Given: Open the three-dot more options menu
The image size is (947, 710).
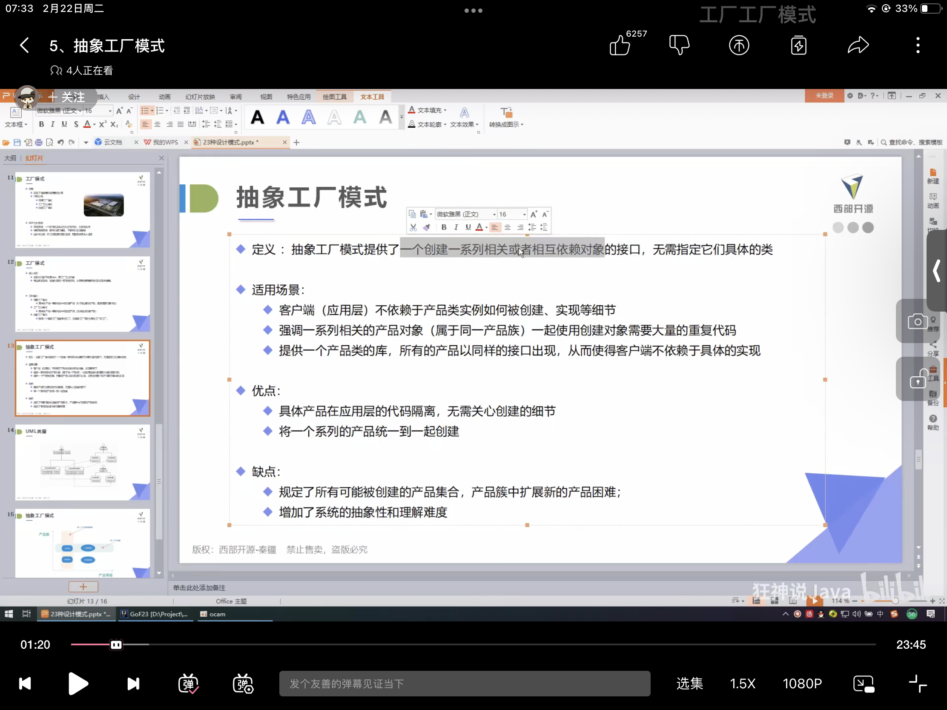Looking at the screenshot, I should pos(918,46).
